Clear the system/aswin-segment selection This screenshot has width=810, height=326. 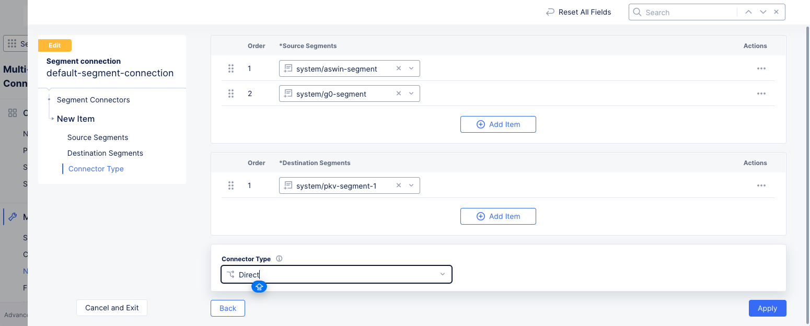click(x=399, y=68)
